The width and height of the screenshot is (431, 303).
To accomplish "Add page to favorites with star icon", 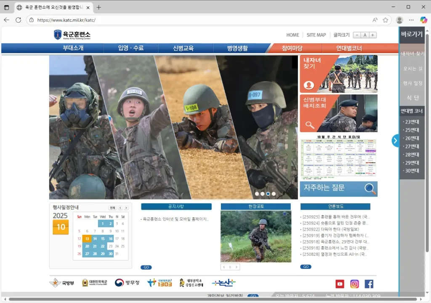I will 386,20.
